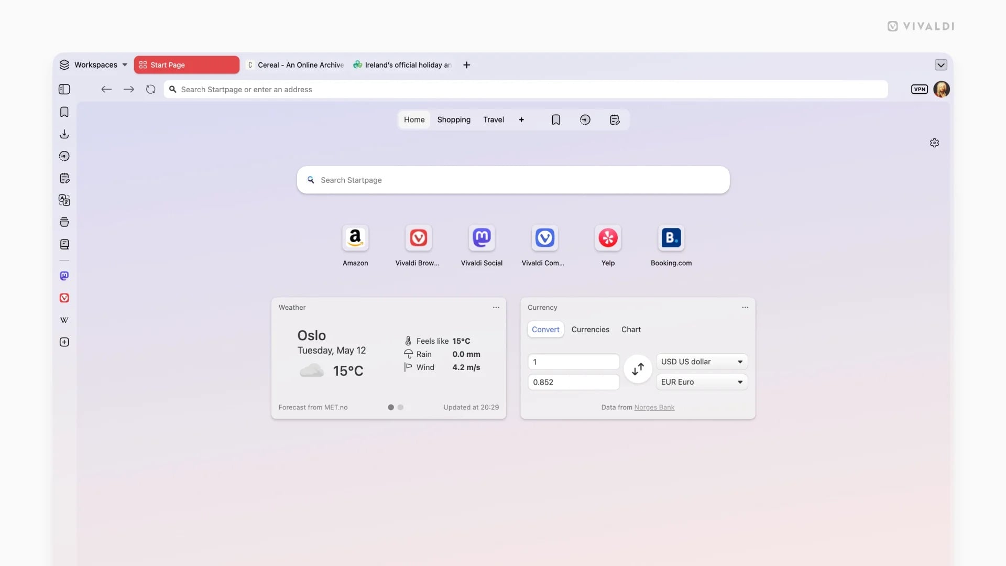
Task: Open the Bookmarks panel in sidebar
Action: click(x=64, y=112)
